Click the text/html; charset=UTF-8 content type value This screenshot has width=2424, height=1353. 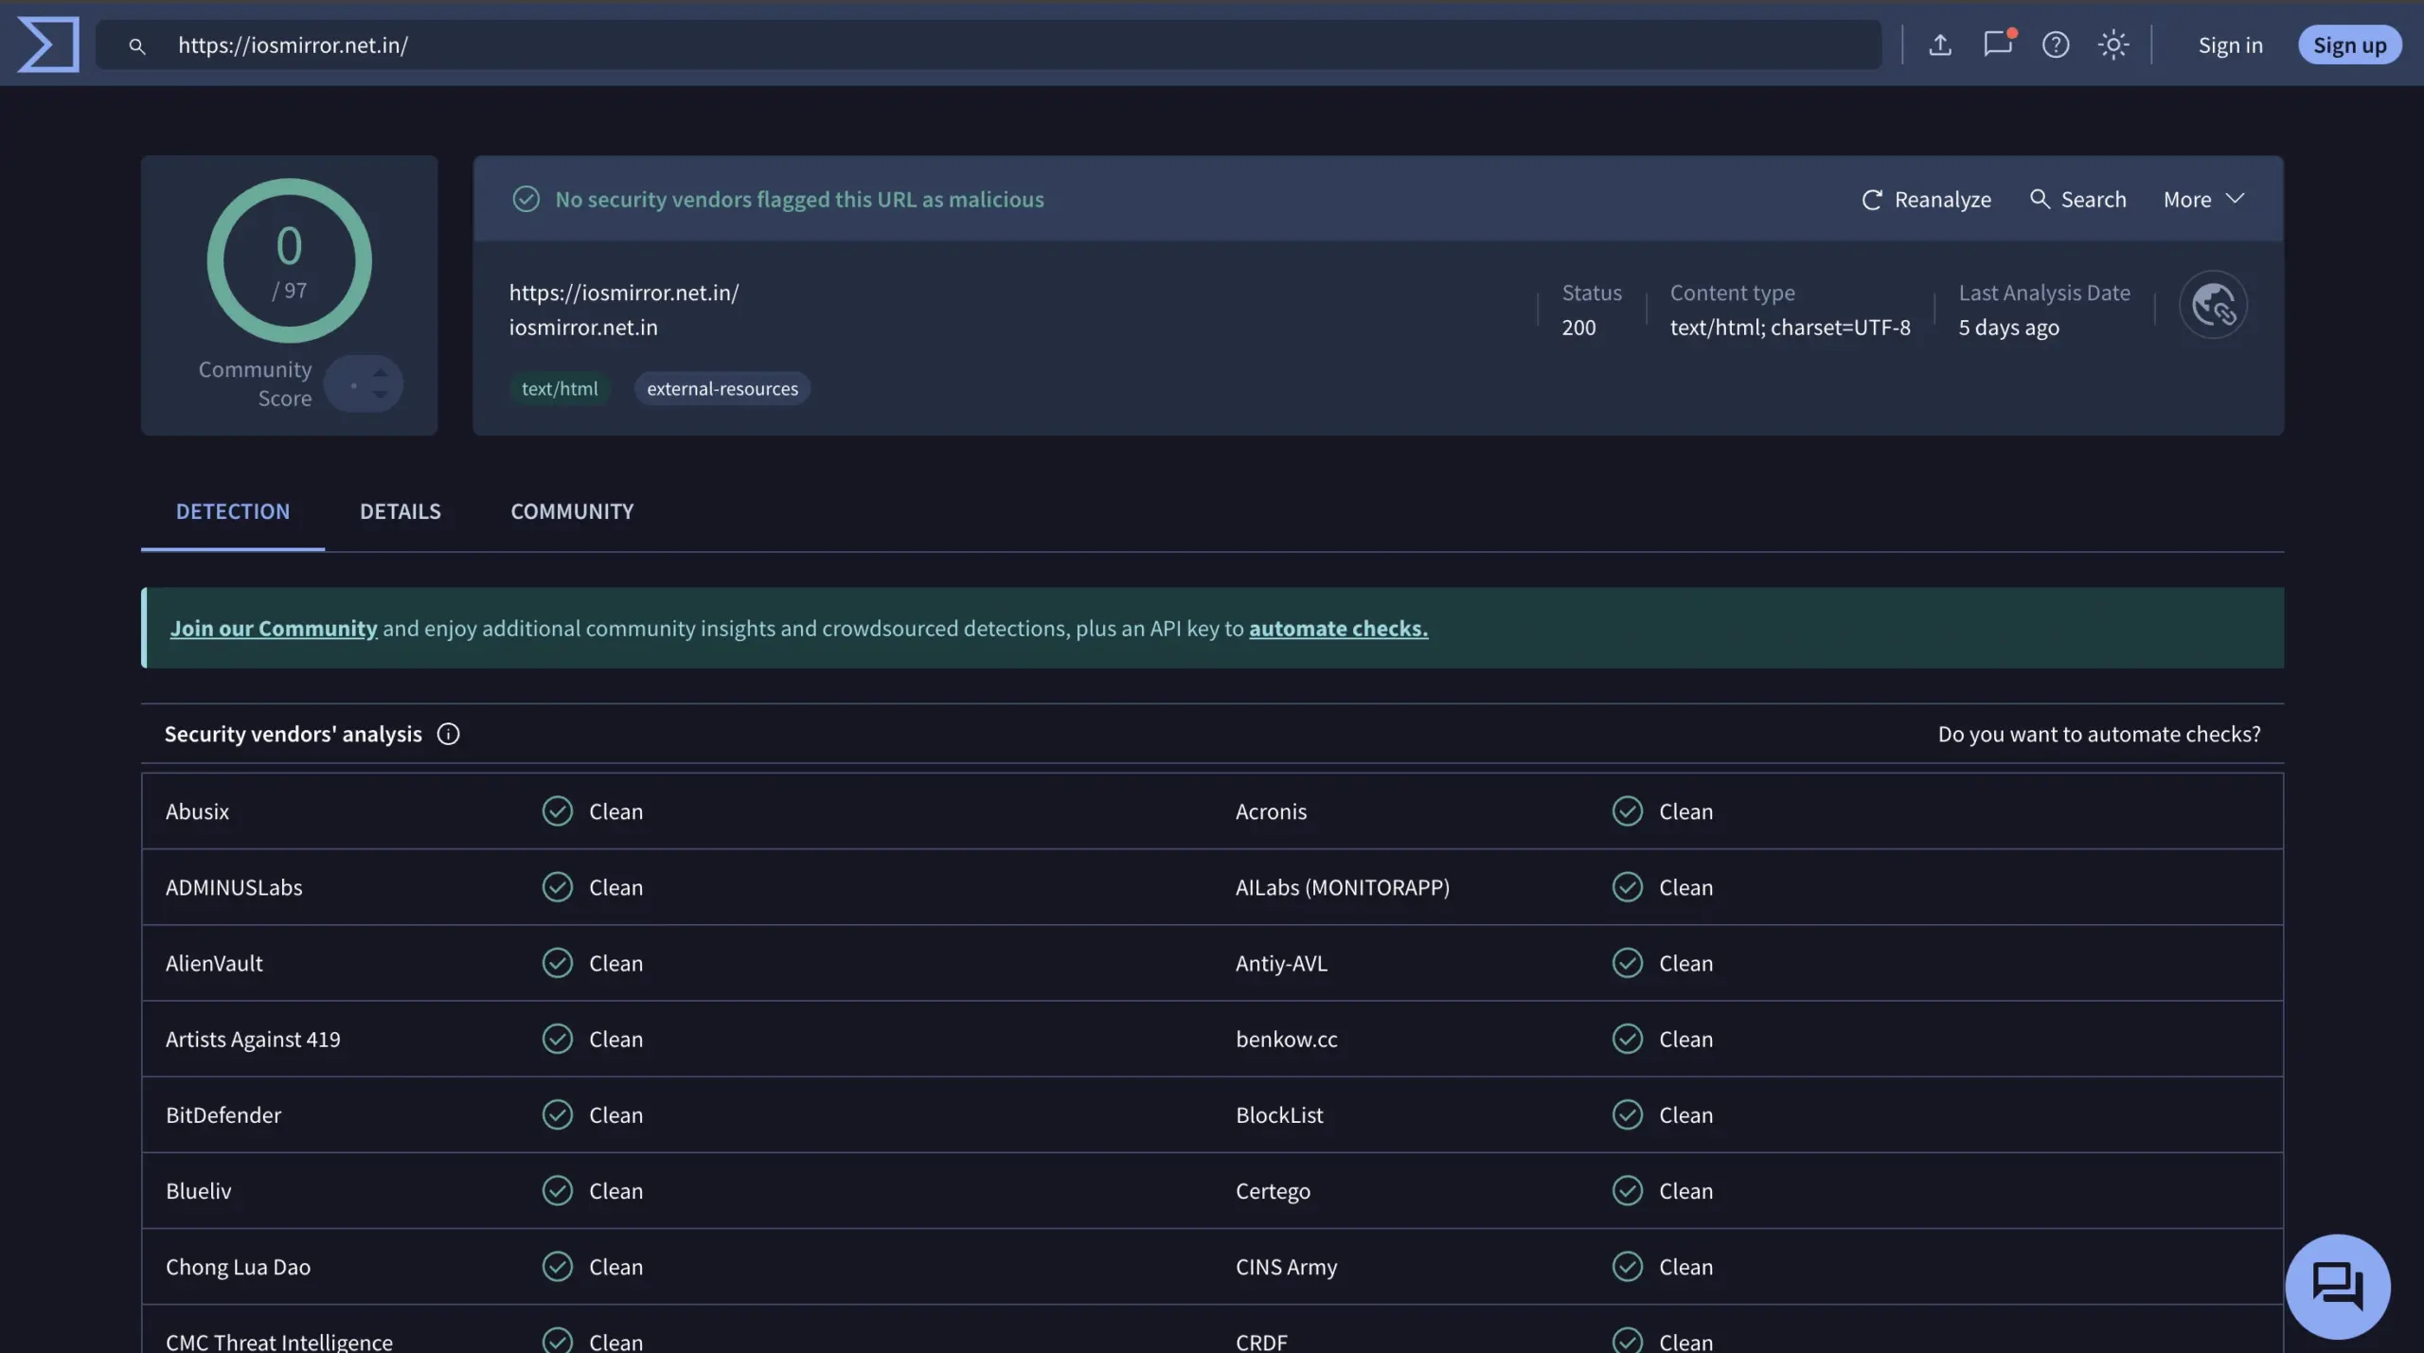coord(1790,328)
